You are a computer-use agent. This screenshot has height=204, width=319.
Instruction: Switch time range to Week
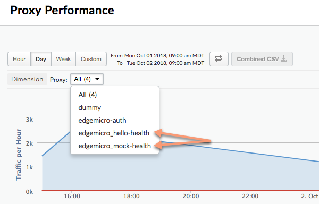pos(63,59)
